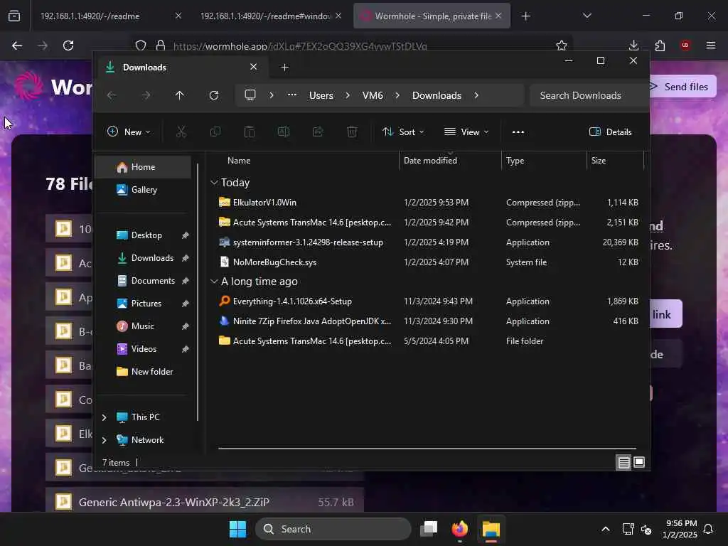Open Documents in the navigation pane
Viewport: 728px width, 546px height.
pos(143,281)
